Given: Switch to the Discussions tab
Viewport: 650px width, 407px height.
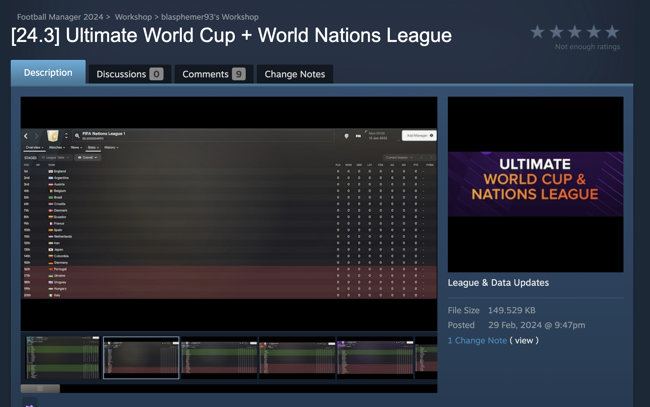Looking at the screenshot, I should pos(130,74).
